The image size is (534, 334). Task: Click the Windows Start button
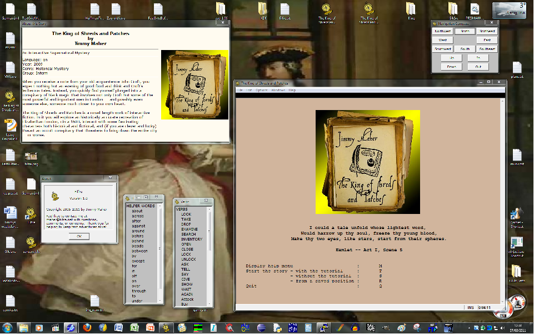pyautogui.click(x=8, y=327)
